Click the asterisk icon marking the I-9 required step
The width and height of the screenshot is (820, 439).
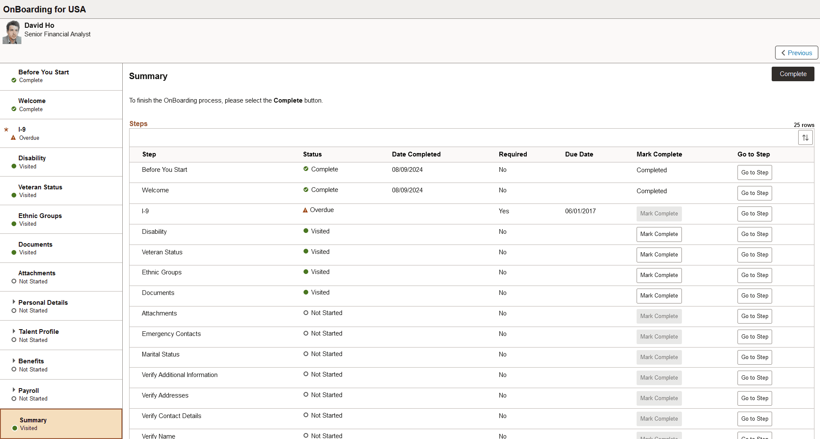pos(6,129)
